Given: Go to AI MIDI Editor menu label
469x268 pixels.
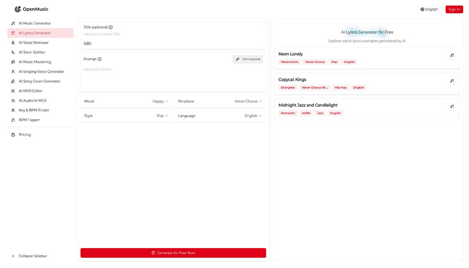Looking at the screenshot, I should 30,91.
